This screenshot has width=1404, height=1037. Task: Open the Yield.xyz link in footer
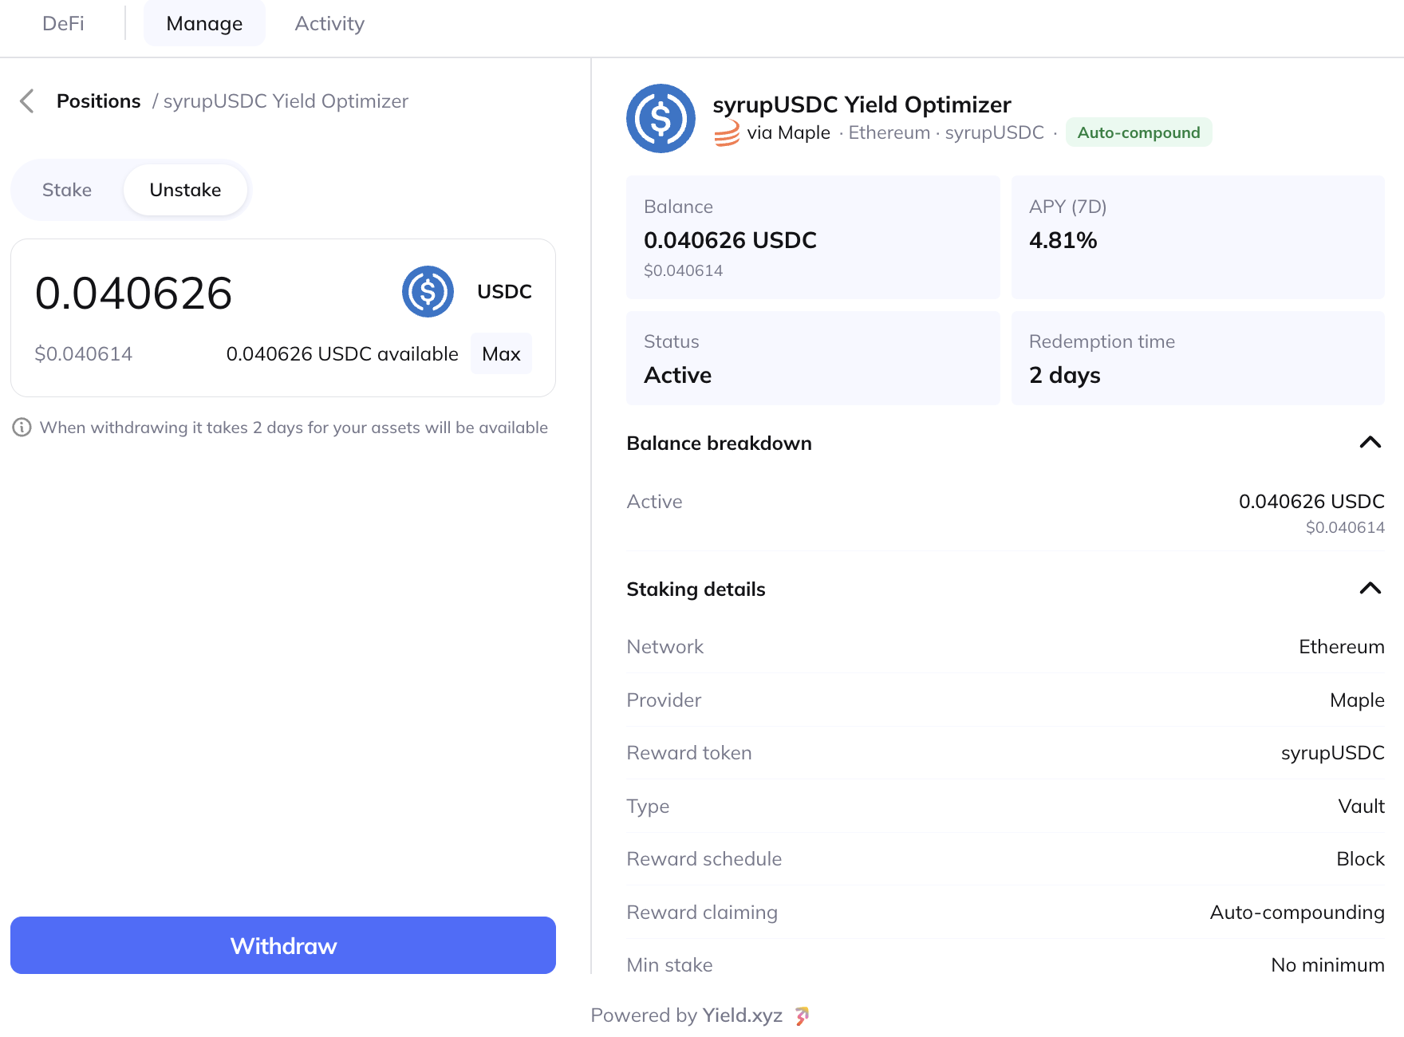click(742, 1015)
